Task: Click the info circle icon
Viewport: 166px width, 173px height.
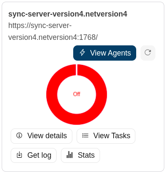Action: (x=19, y=135)
